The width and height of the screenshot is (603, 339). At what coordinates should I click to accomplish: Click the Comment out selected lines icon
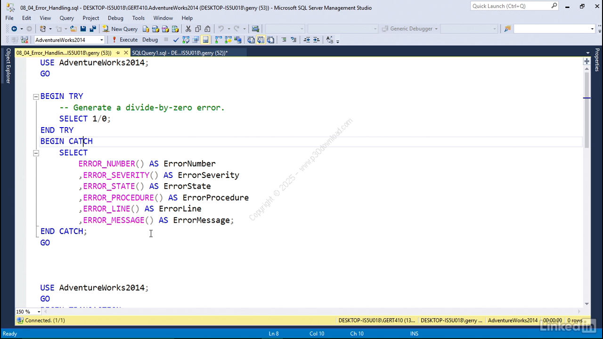point(284,40)
